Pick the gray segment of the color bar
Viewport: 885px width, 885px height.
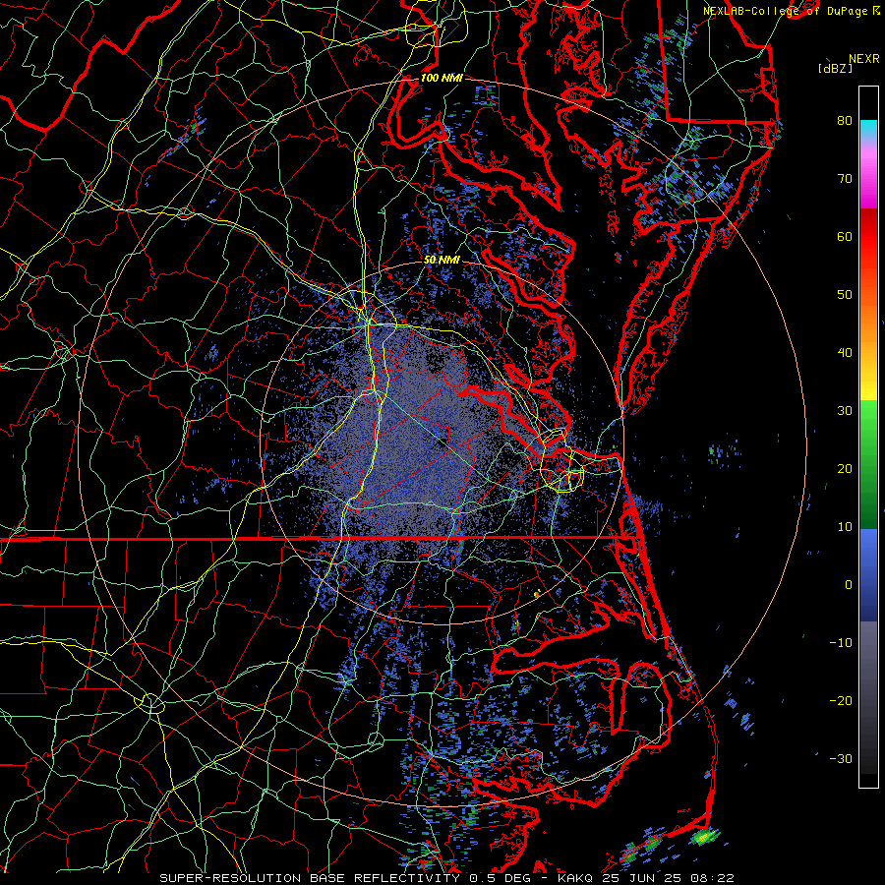[868, 697]
